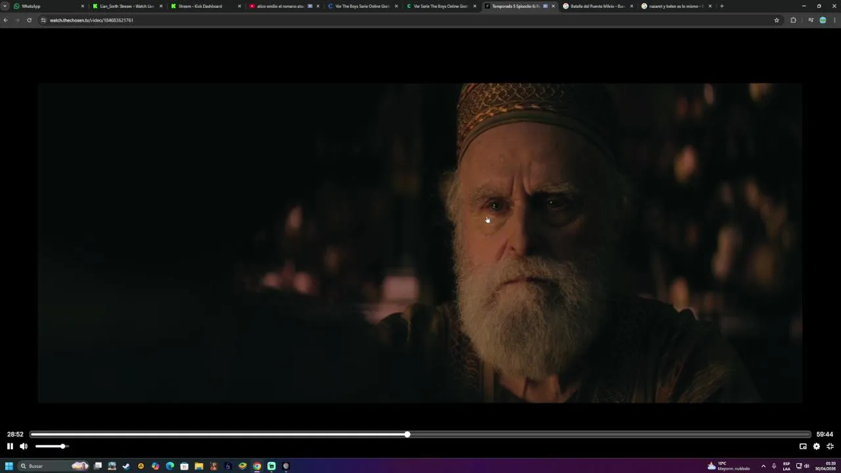Screen dimensions: 841x473
Task: Close the Temporada 5 Episodio tab
Action: pyautogui.click(x=553, y=6)
